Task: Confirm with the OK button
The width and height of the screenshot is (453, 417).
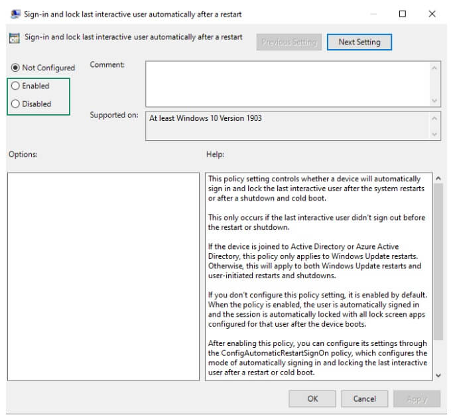Action: pos(312,399)
